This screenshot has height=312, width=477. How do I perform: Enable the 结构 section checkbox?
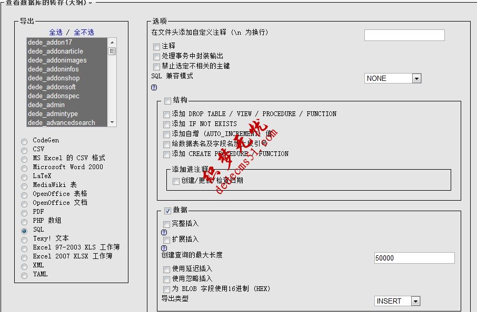[x=166, y=100]
